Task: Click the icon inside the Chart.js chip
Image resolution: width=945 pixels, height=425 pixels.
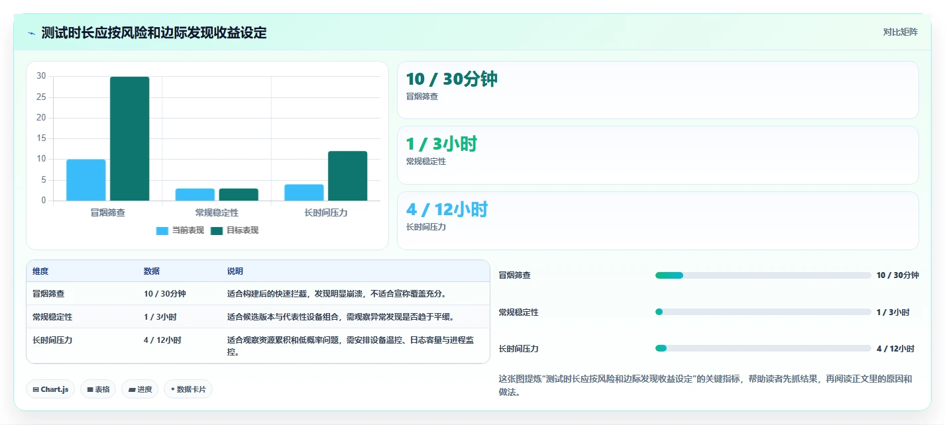Action: coord(36,390)
